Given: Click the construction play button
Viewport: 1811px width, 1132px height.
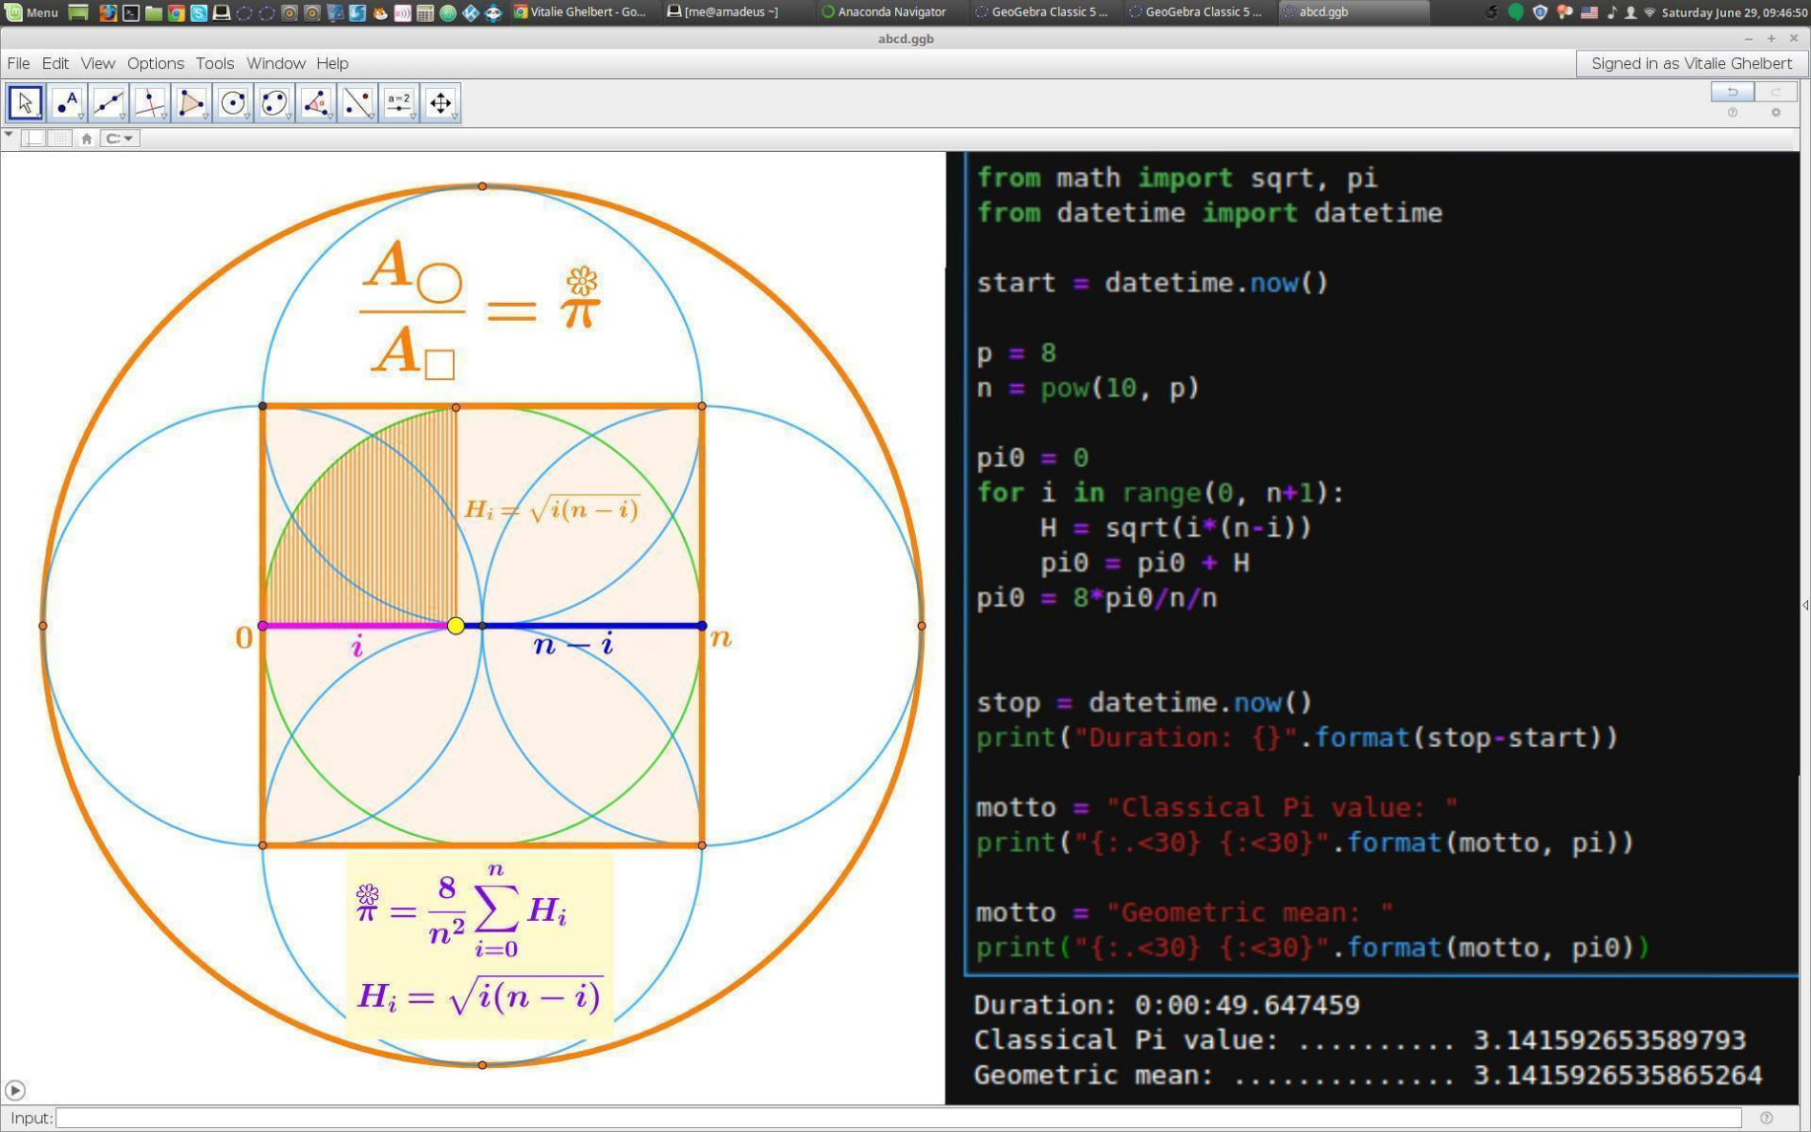Looking at the screenshot, I should (15, 1090).
